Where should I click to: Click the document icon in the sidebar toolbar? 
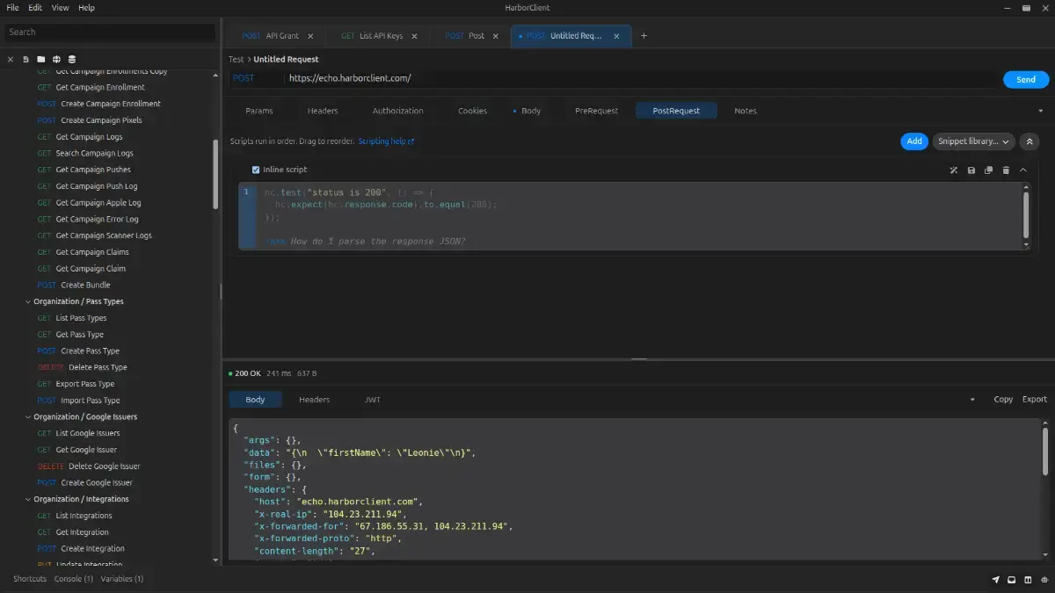26,60
